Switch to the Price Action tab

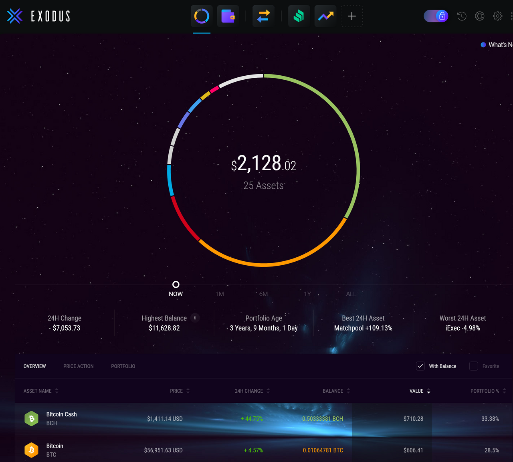click(79, 366)
